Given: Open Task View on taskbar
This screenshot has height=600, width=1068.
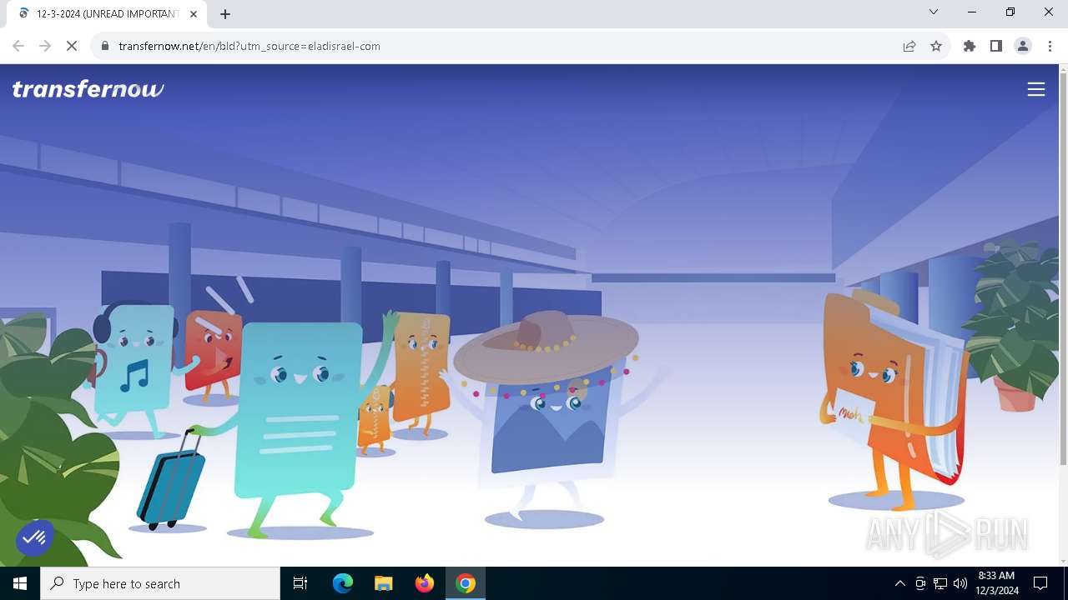Looking at the screenshot, I should (300, 583).
